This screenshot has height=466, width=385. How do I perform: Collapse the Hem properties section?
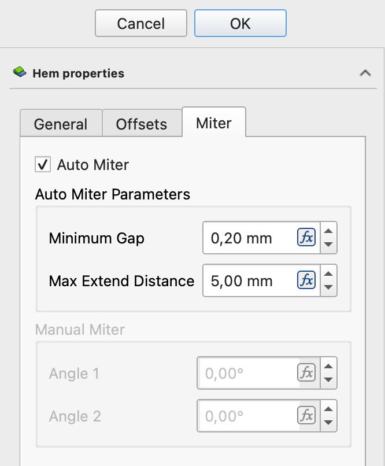pyautogui.click(x=365, y=73)
